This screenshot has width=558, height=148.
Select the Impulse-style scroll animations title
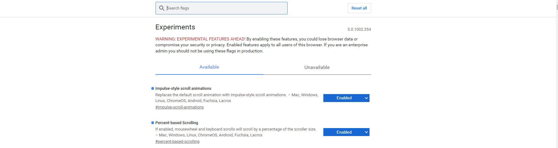coord(183,89)
